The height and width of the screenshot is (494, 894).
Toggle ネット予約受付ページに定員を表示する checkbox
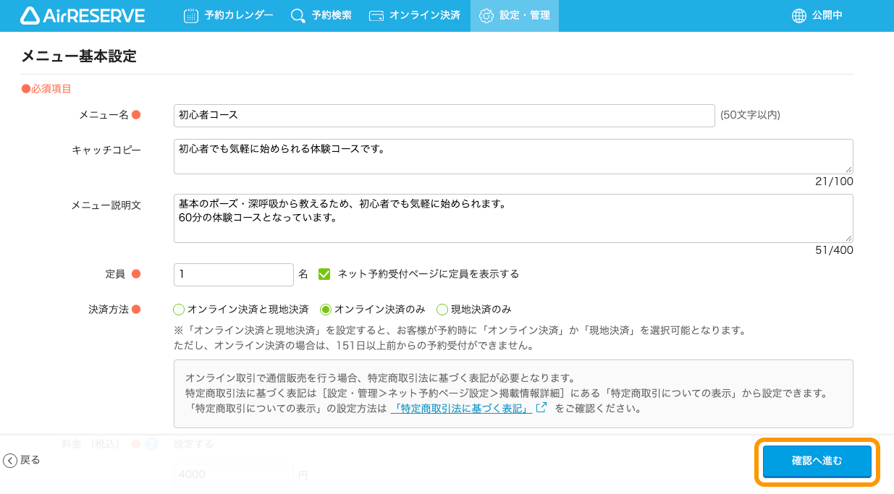click(x=324, y=274)
